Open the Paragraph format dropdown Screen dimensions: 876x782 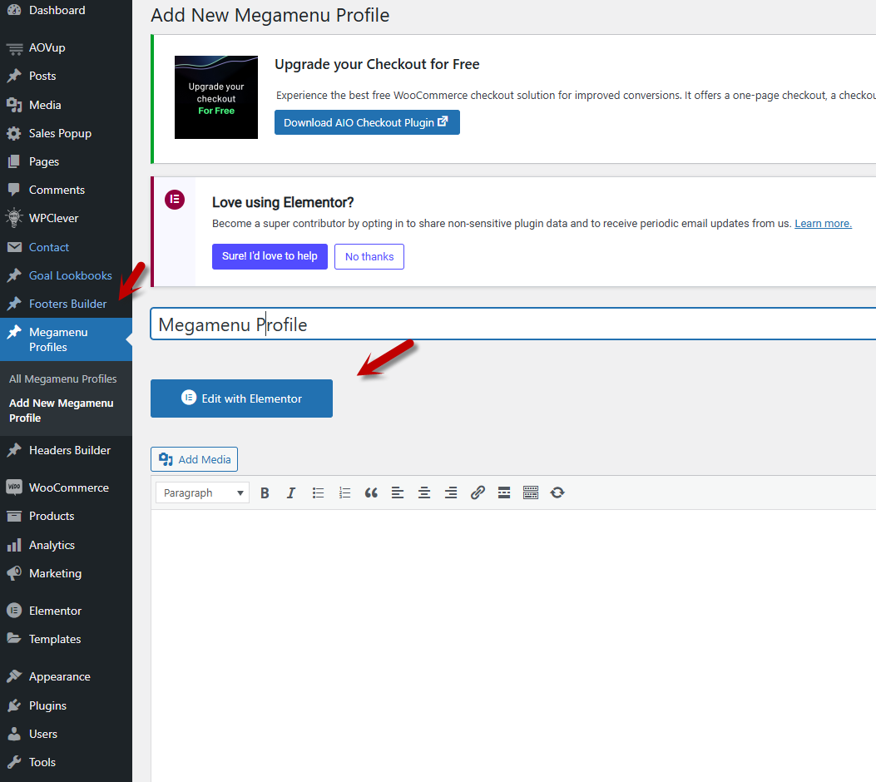[202, 493]
